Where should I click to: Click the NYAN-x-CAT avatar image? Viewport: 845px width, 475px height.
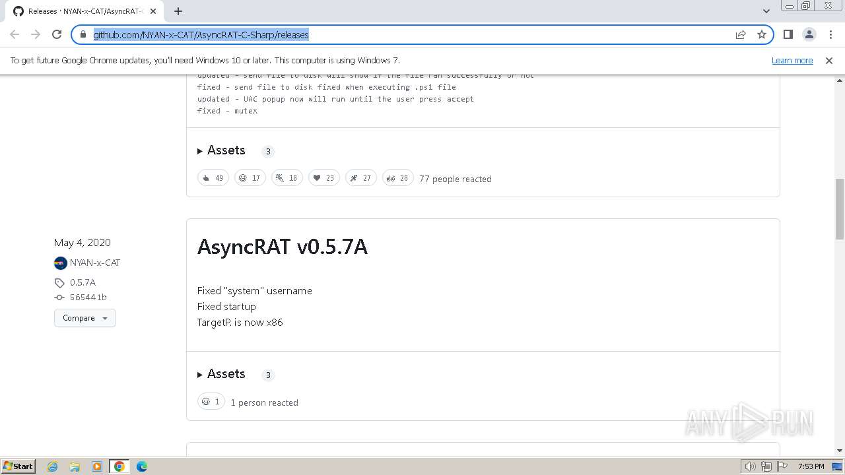61,263
